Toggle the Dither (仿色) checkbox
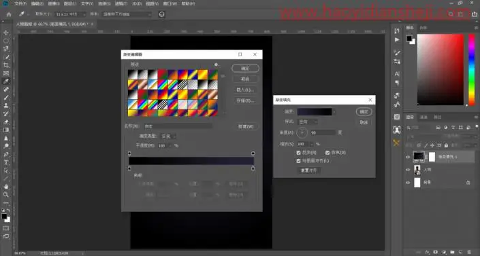This screenshot has width=480, height=256. [327, 152]
